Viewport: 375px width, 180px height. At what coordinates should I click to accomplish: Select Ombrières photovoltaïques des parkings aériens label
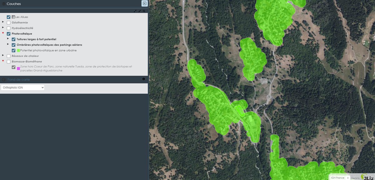(x=49, y=45)
